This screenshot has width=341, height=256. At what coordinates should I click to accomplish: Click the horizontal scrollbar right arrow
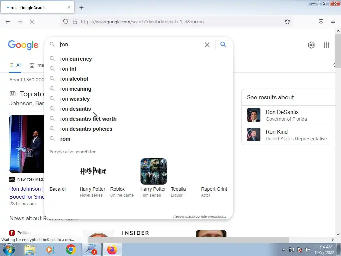pyautogui.click(x=333, y=240)
